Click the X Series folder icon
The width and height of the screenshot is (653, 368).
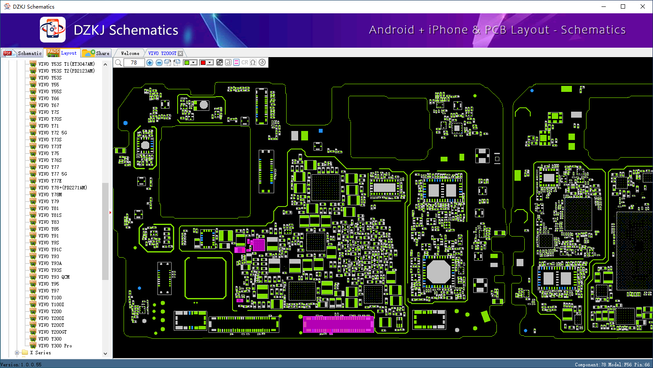(x=25, y=353)
